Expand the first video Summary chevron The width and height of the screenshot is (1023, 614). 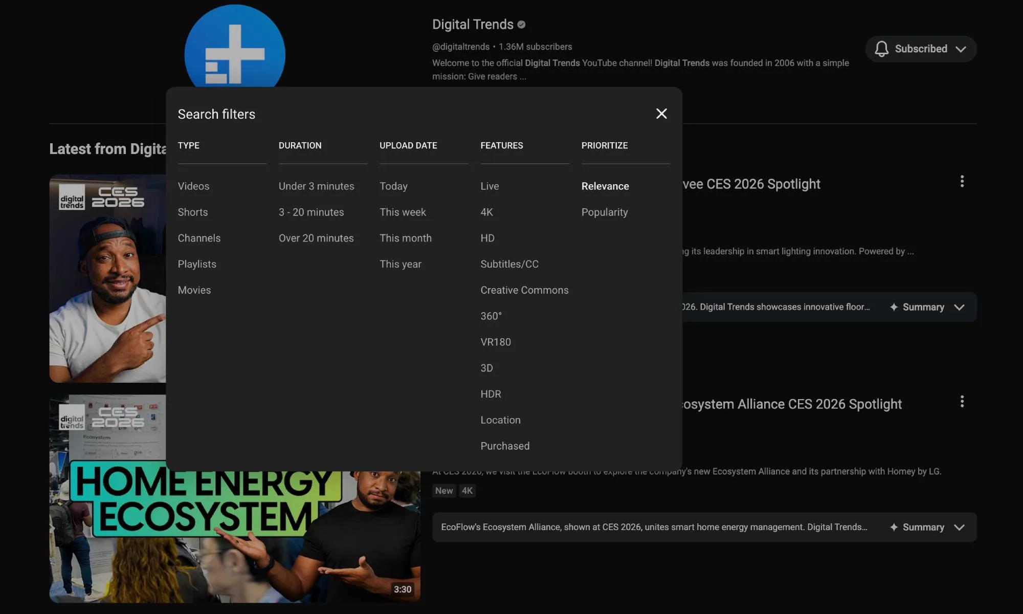click(959, 307)
